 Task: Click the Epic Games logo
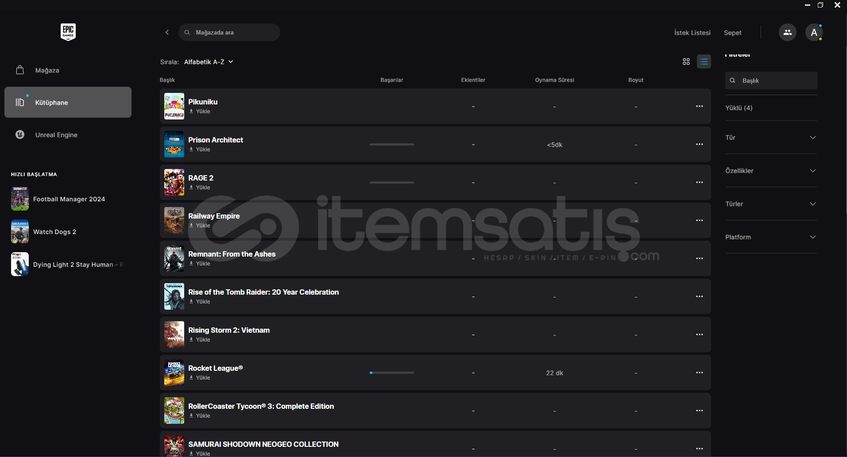pyautogui.click(x=68, y=32)
